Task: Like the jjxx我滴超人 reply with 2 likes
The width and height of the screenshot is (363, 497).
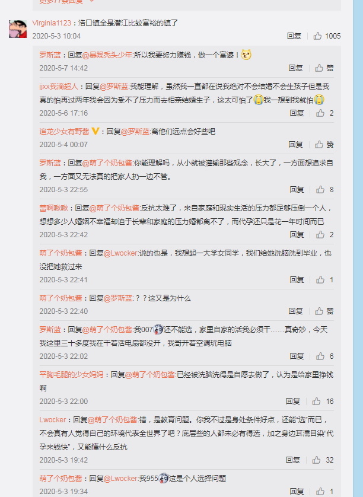Action: point(324,113)
